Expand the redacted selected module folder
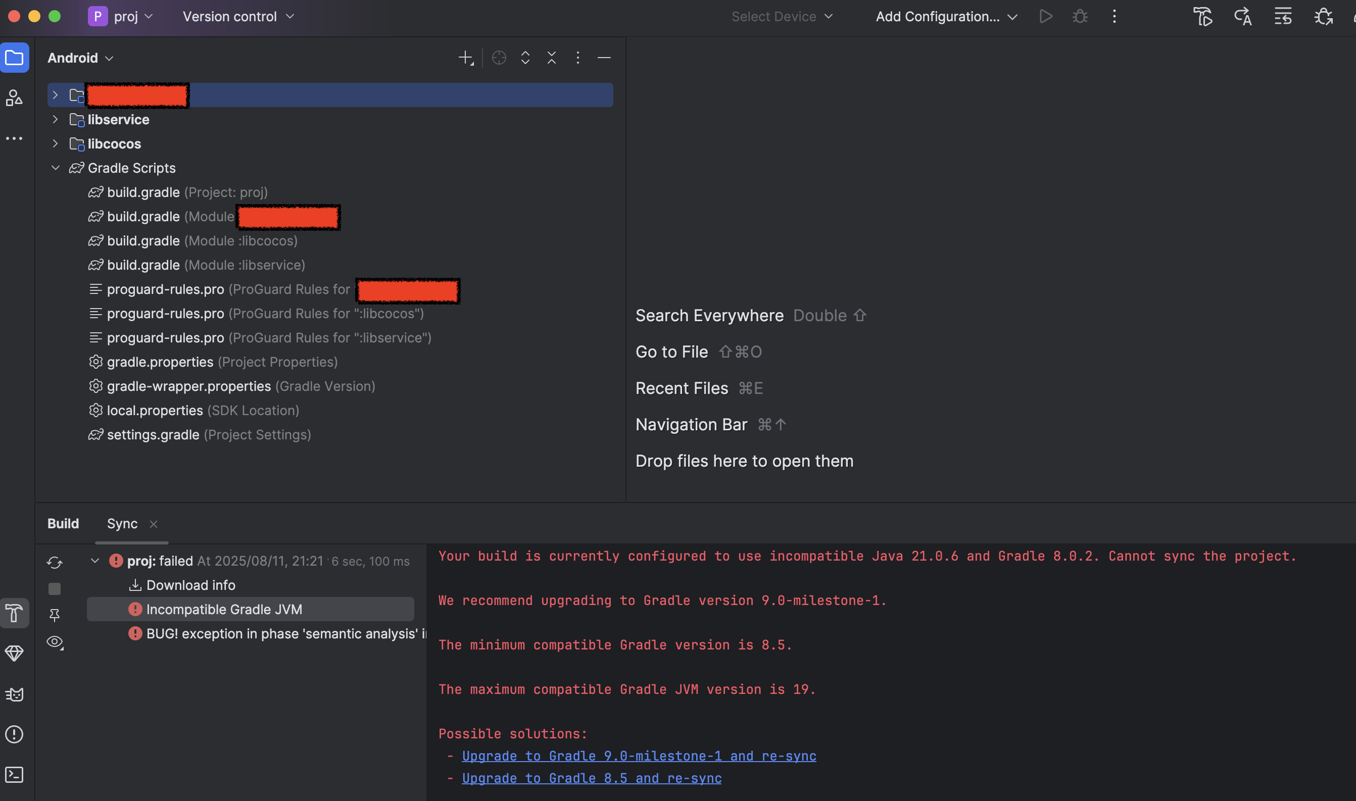Viewport: 1356px width, 801px height. (55, 95)
